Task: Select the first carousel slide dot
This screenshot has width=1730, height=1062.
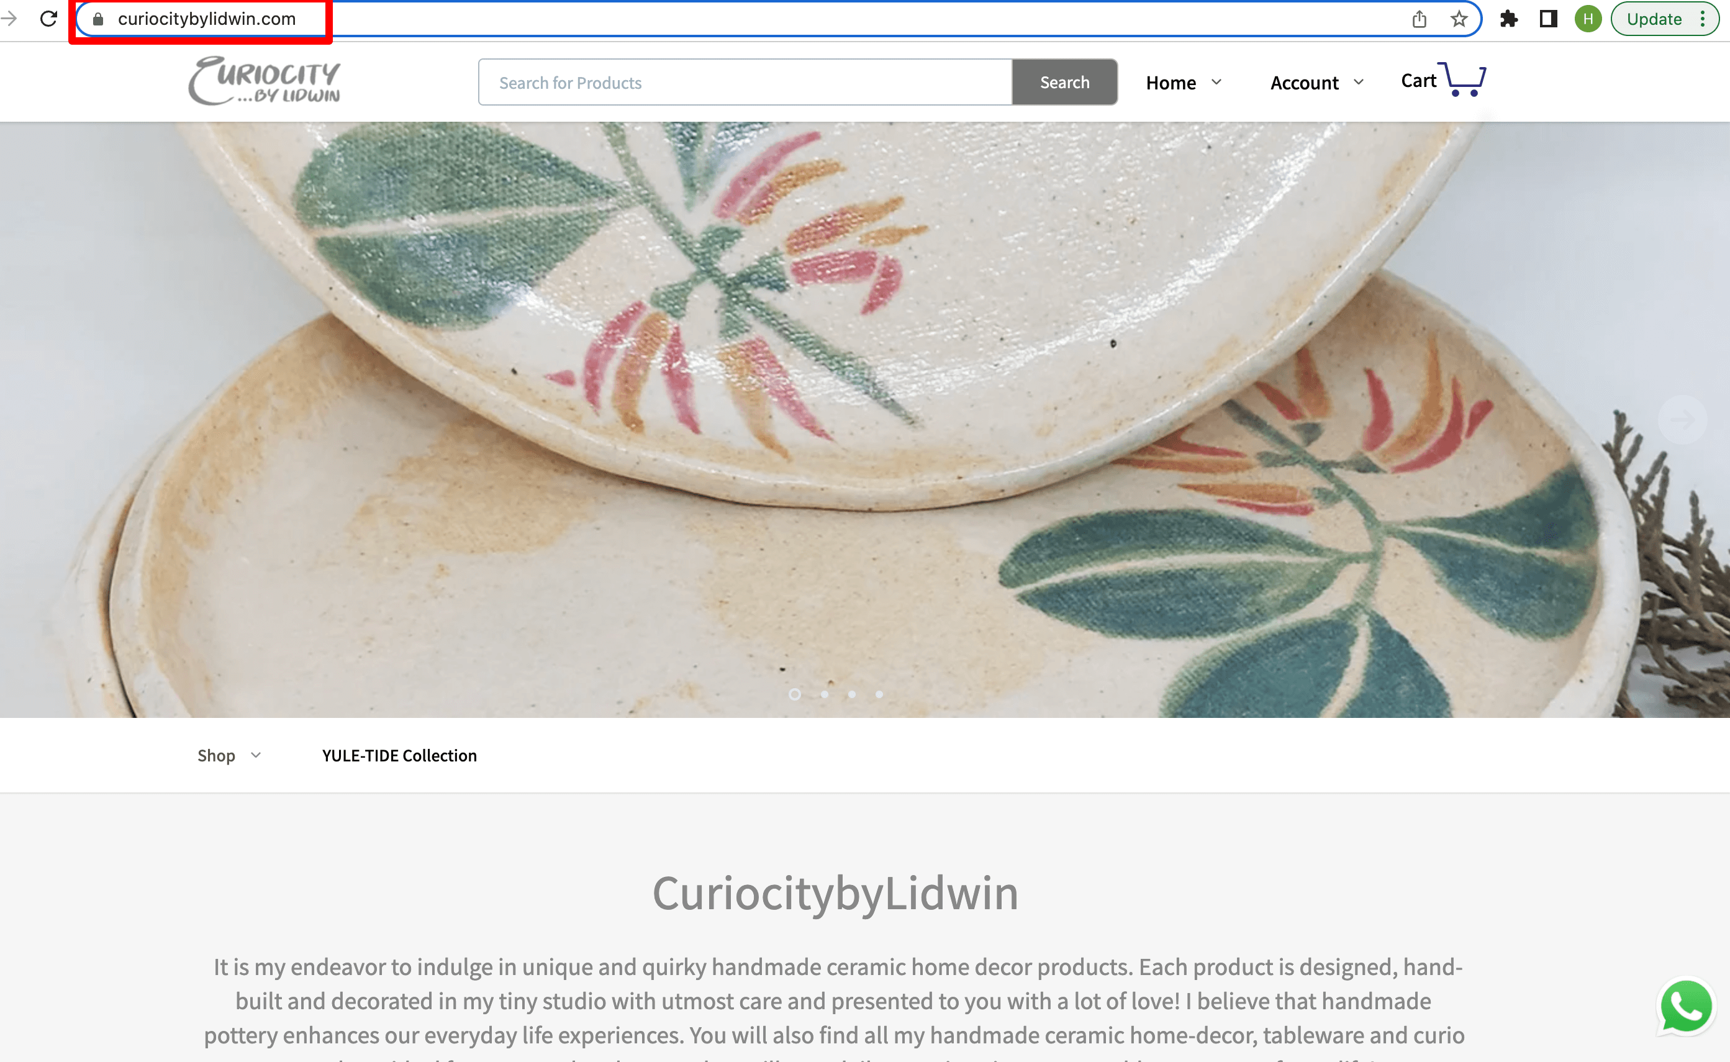Action: point(794,694)
